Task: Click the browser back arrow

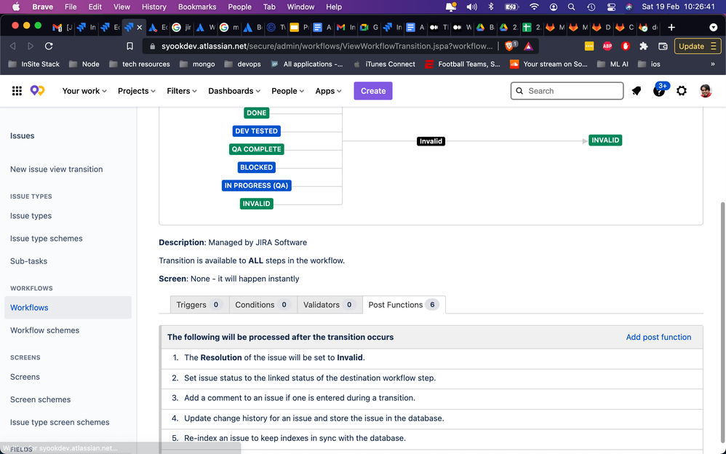Action: (x=12, y=46)
